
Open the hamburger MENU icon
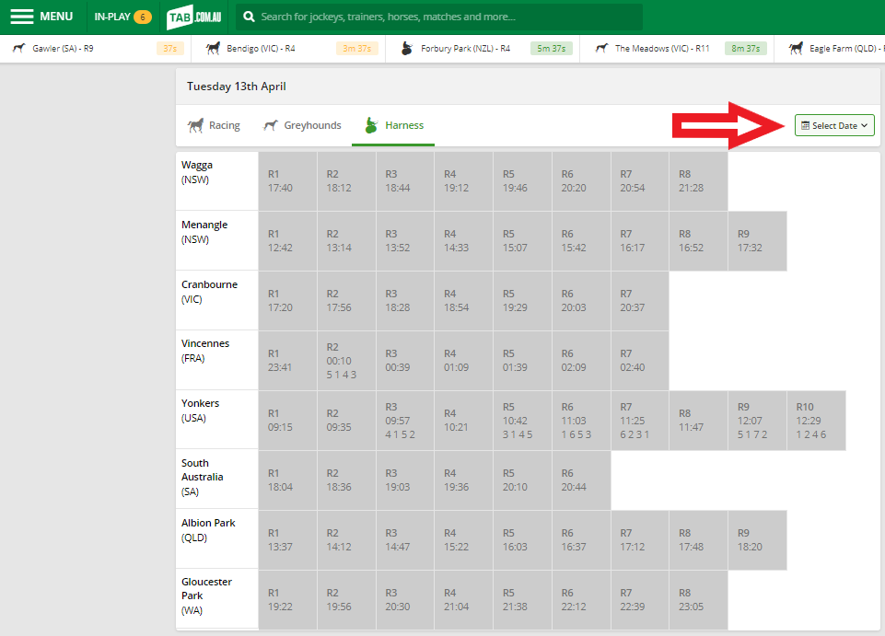[x=22, y=17]
